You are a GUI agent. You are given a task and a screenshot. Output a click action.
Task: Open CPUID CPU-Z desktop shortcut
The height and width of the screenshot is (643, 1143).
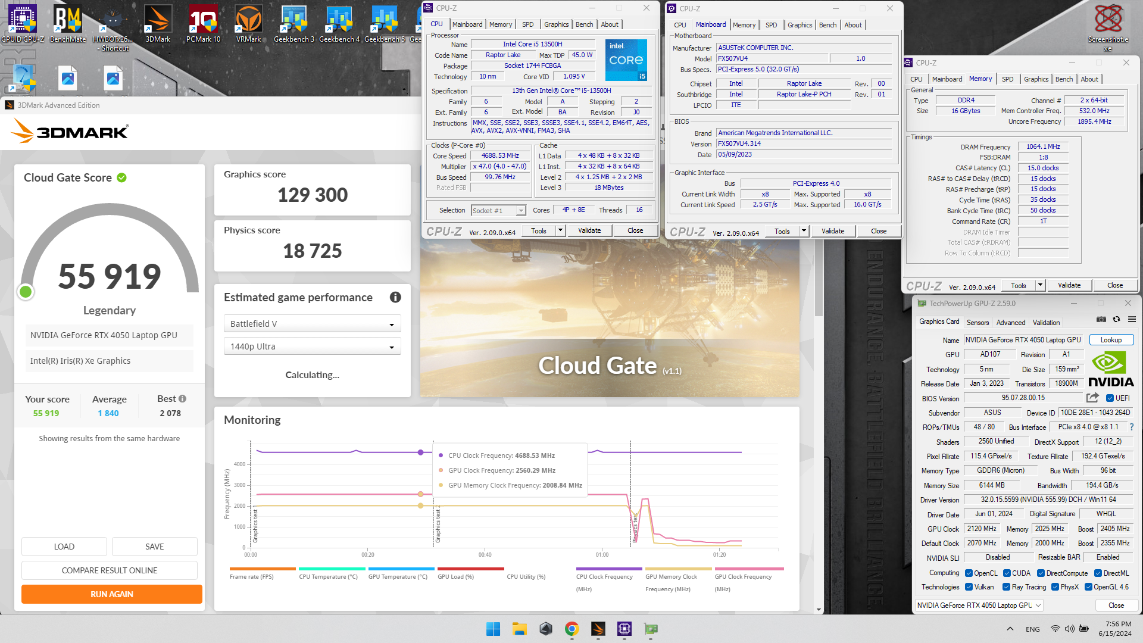tap(23, 24)
